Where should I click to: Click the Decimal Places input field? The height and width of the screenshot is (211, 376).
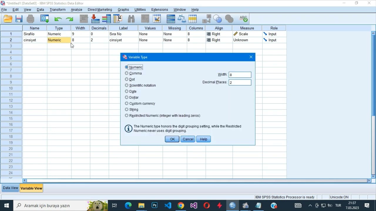pos(240,82)
